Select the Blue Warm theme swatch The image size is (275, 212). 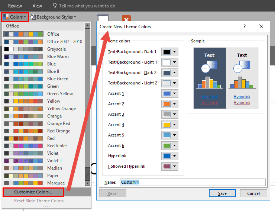pyautogui.click(x=23, y=57)
